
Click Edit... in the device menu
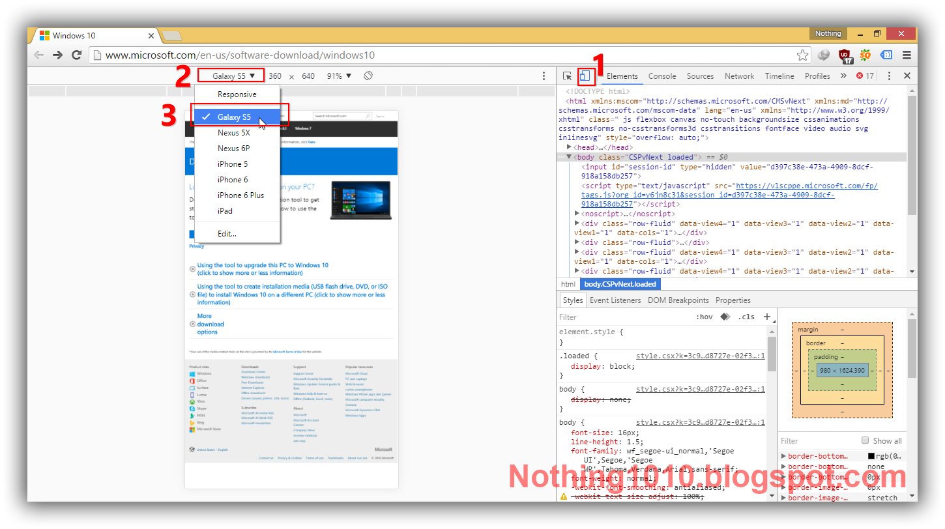pyautogui.click(x=237, y=234)
